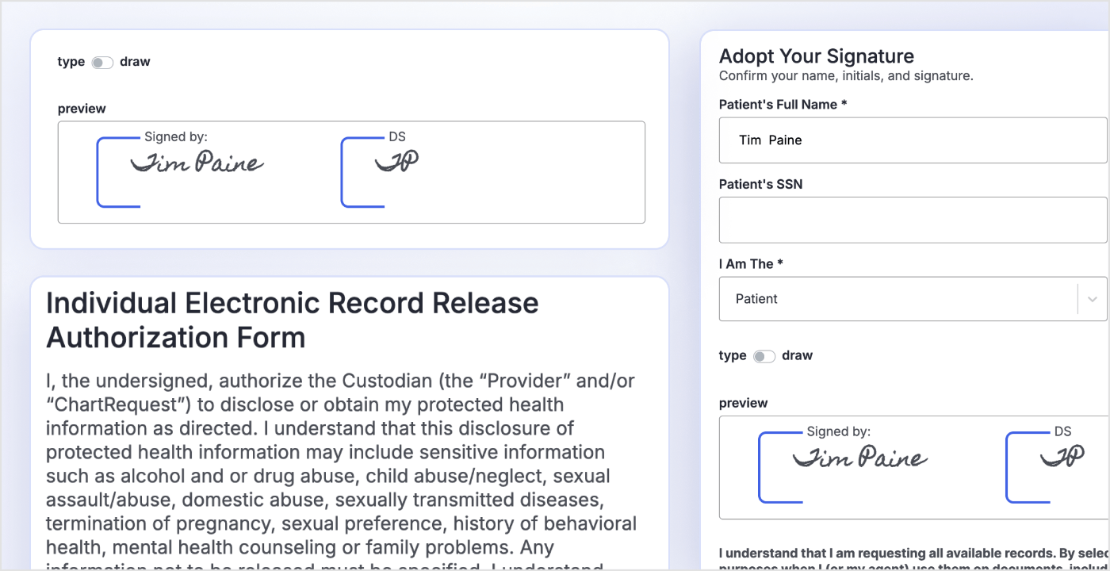Toggle type/draw switch above the authorization form
The height and width of the screenshot is (571, 1110).
point(102,62)
